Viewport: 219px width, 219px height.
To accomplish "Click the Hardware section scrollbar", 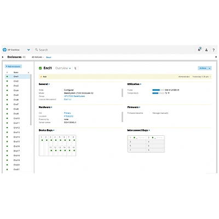I will click(x=122, y=117).
